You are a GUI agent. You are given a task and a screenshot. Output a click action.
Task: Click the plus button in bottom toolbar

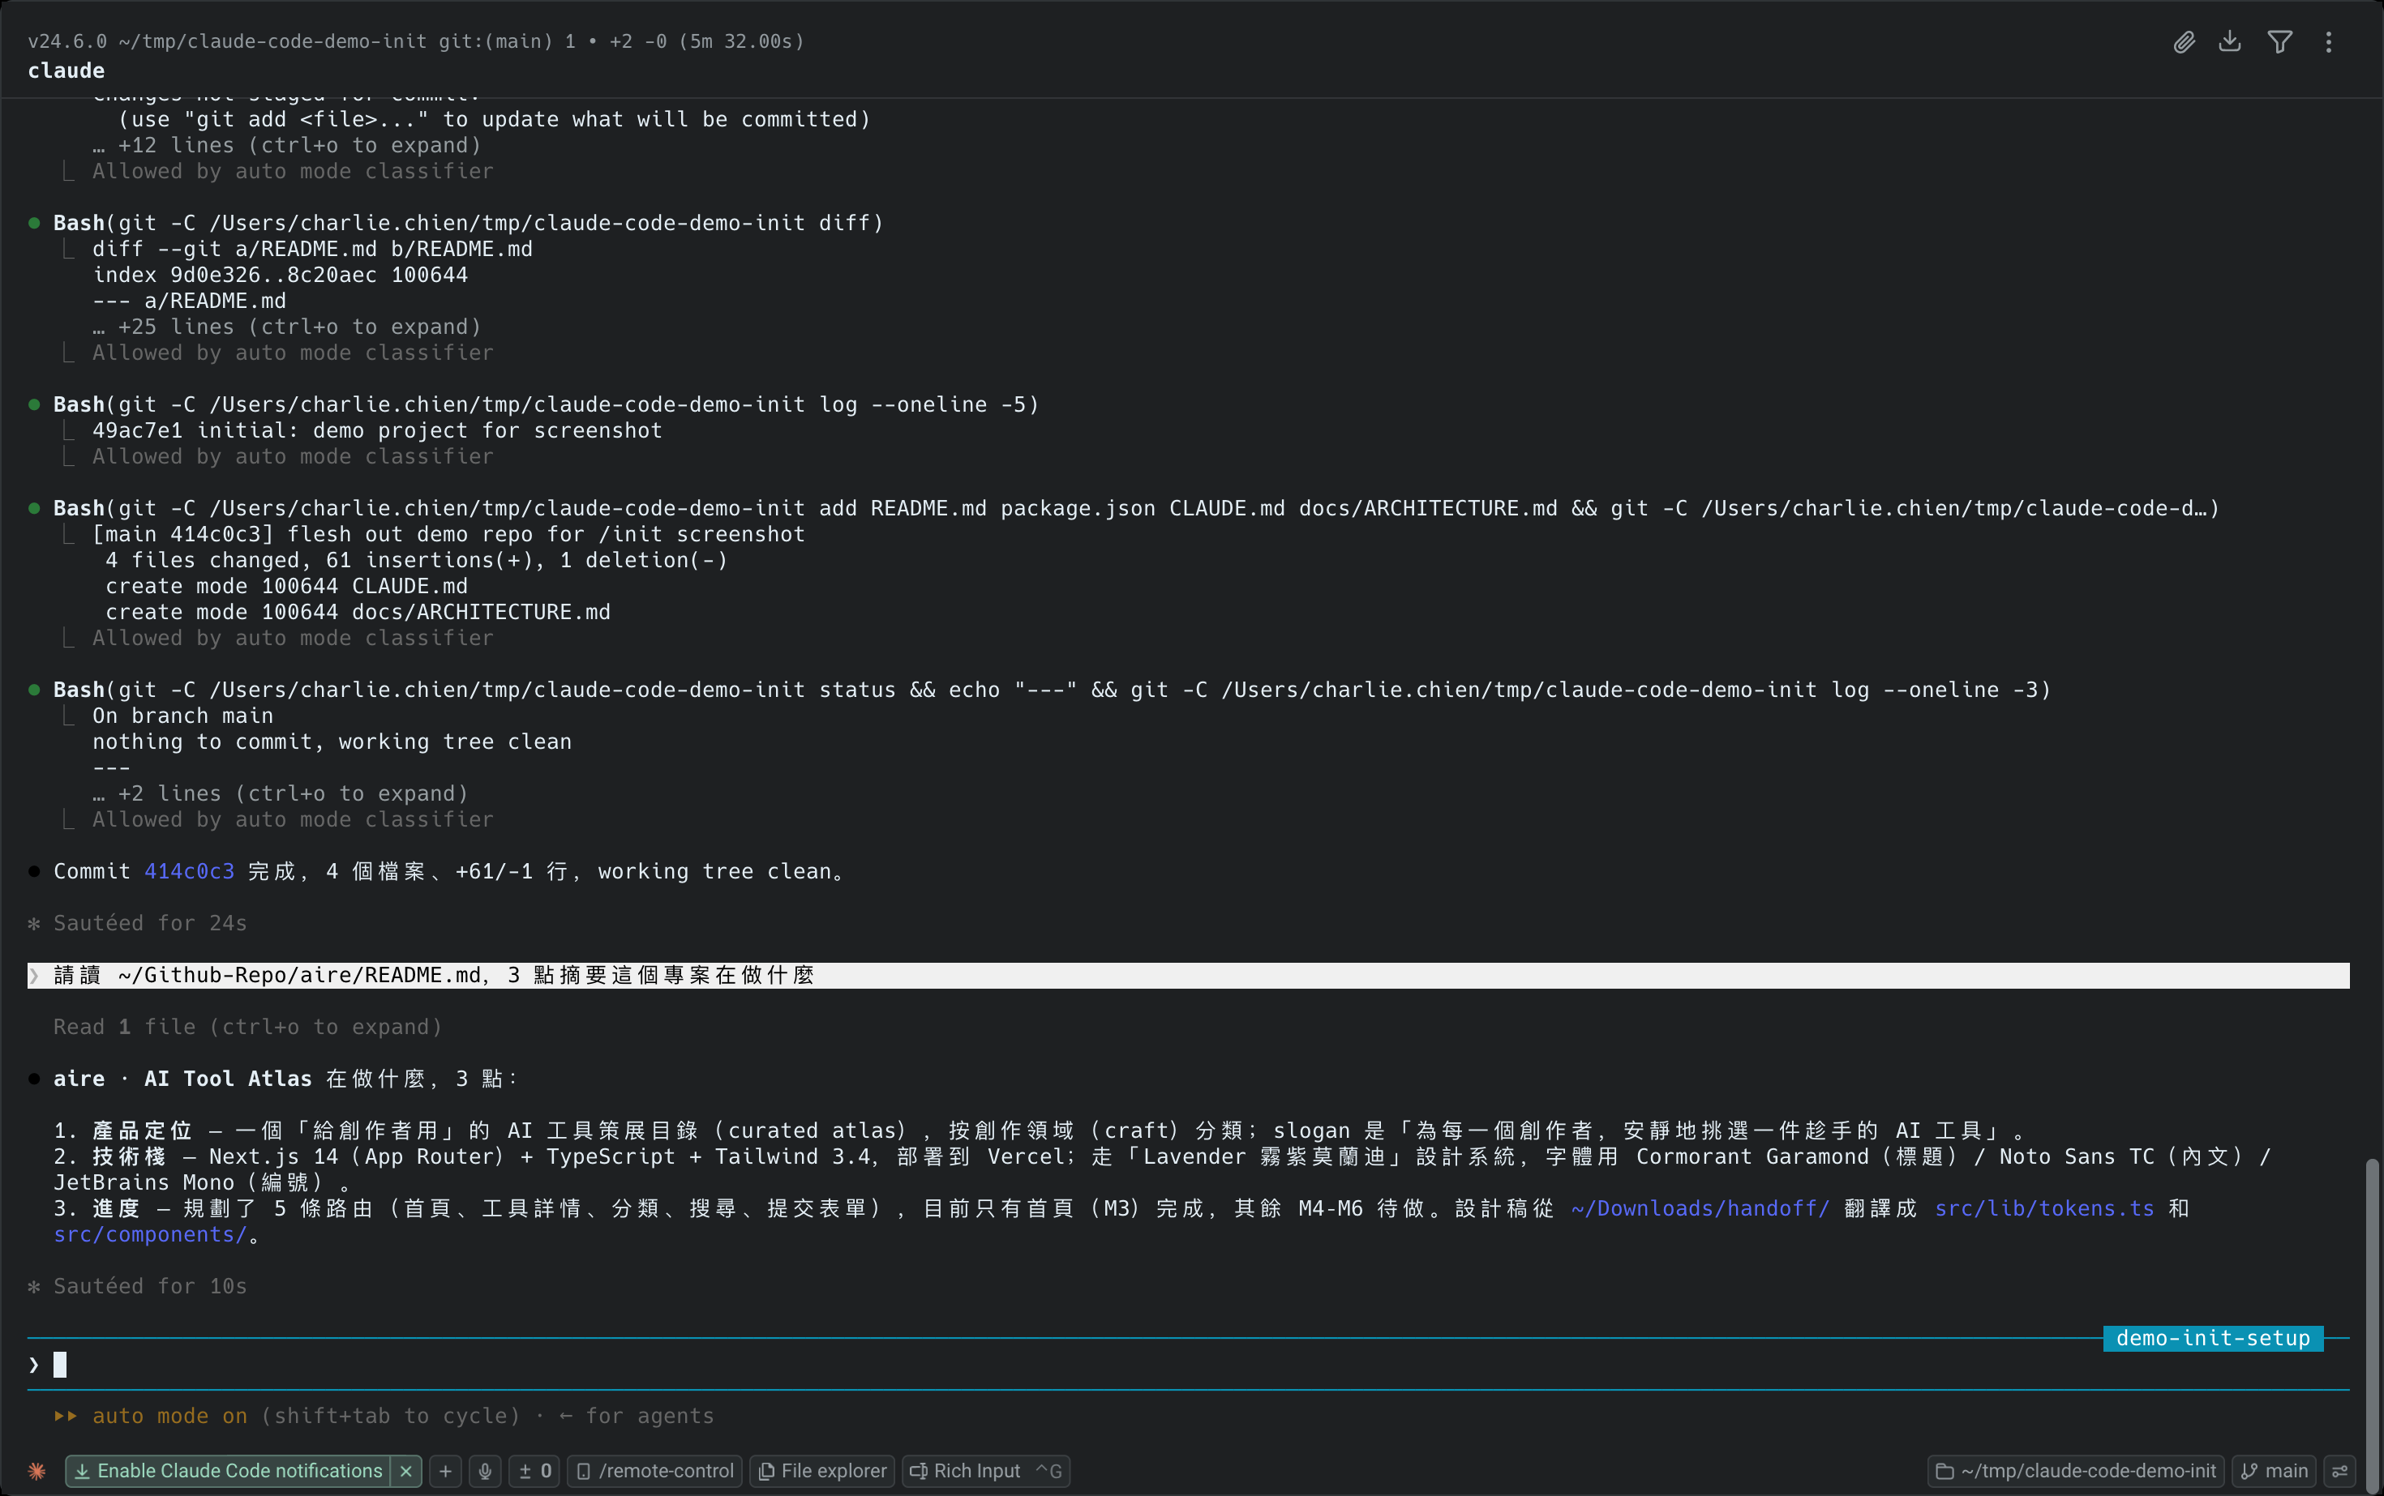445,1471
